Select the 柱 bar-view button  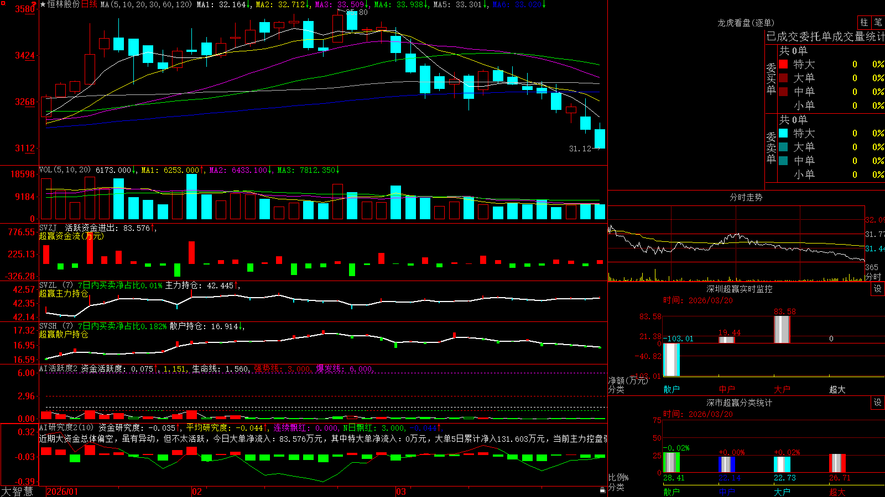[x=864, y=22]
